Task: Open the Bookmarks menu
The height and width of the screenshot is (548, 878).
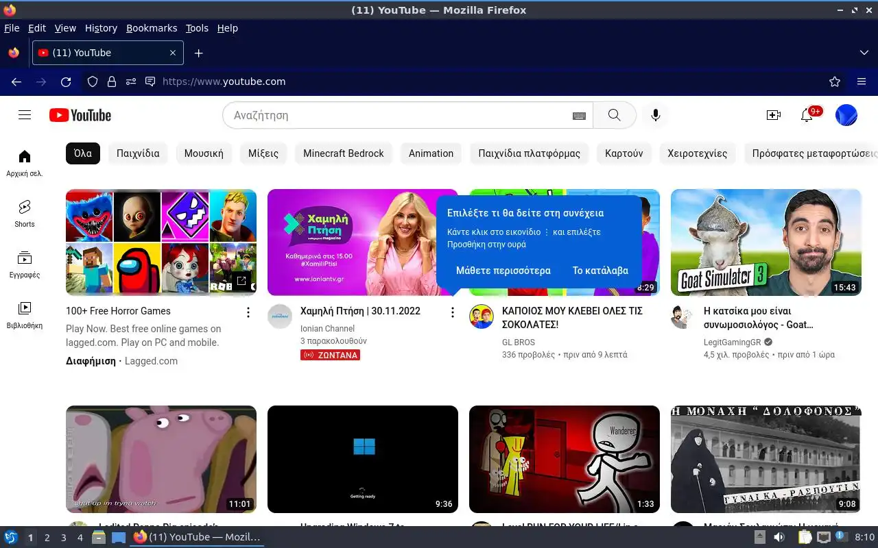Action: click(152, 28)
